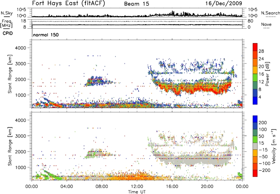Click the '4000' tick of the power panel
Viewport: 280px width, 194px height.
[x=20, y=48]
